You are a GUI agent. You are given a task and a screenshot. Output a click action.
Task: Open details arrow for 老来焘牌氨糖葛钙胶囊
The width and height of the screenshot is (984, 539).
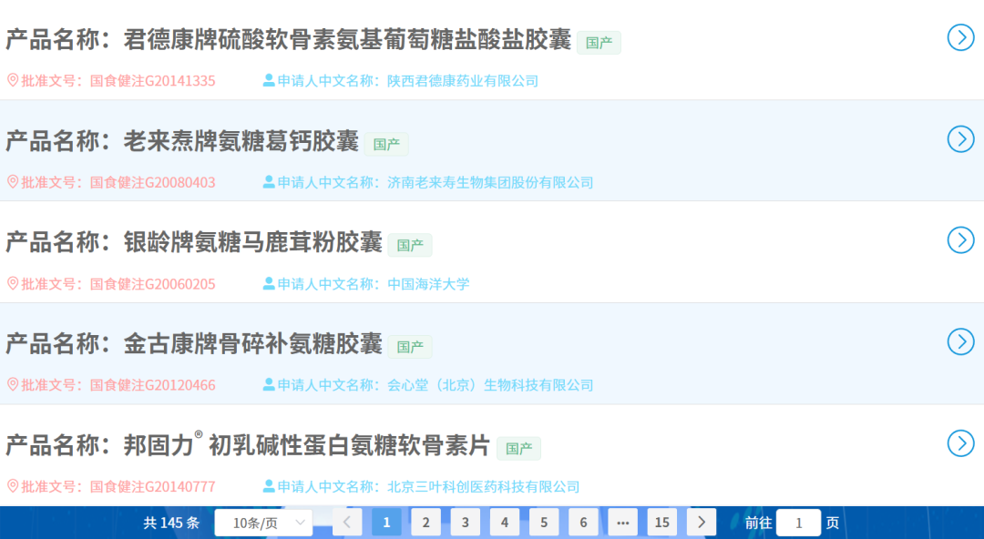(961, 139)
